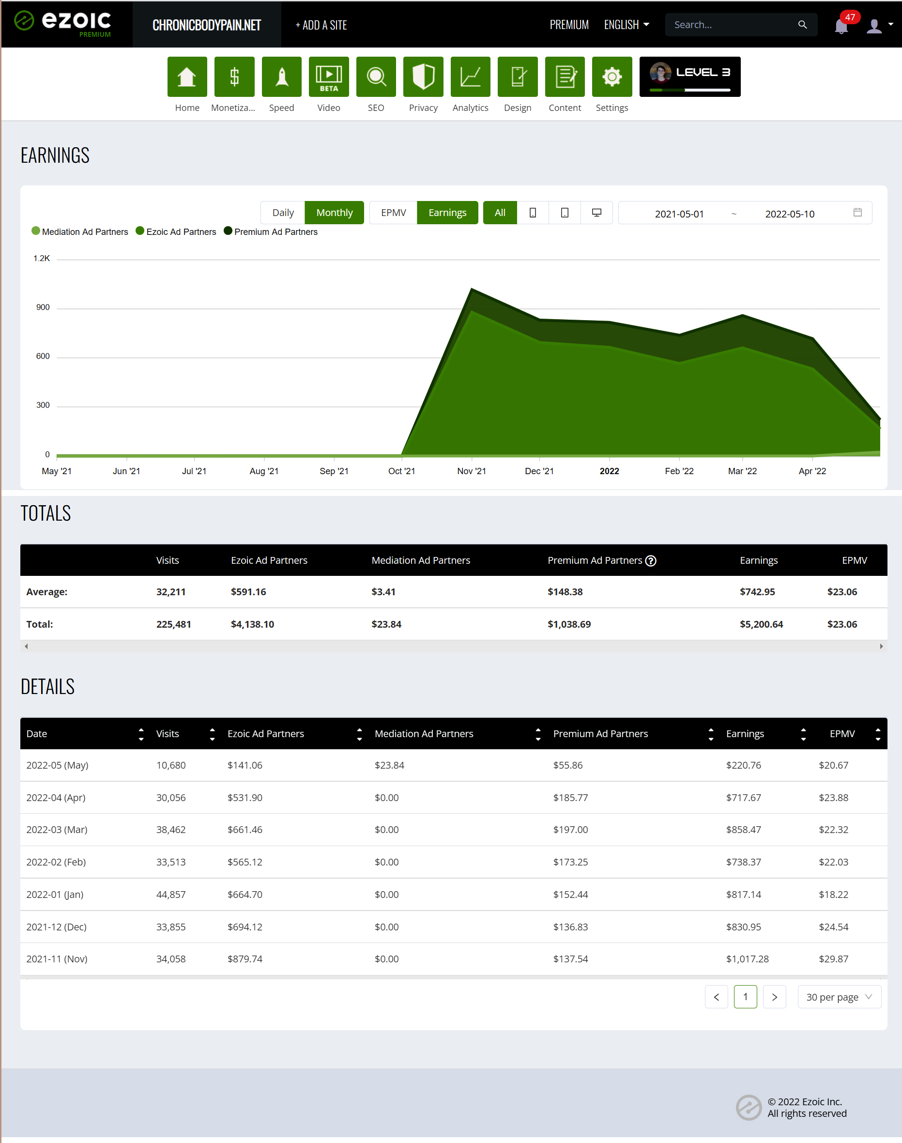The height and width of the screenshot is (1143, 902).
Task: Open the Video beta icon
Action: (328, 77)
